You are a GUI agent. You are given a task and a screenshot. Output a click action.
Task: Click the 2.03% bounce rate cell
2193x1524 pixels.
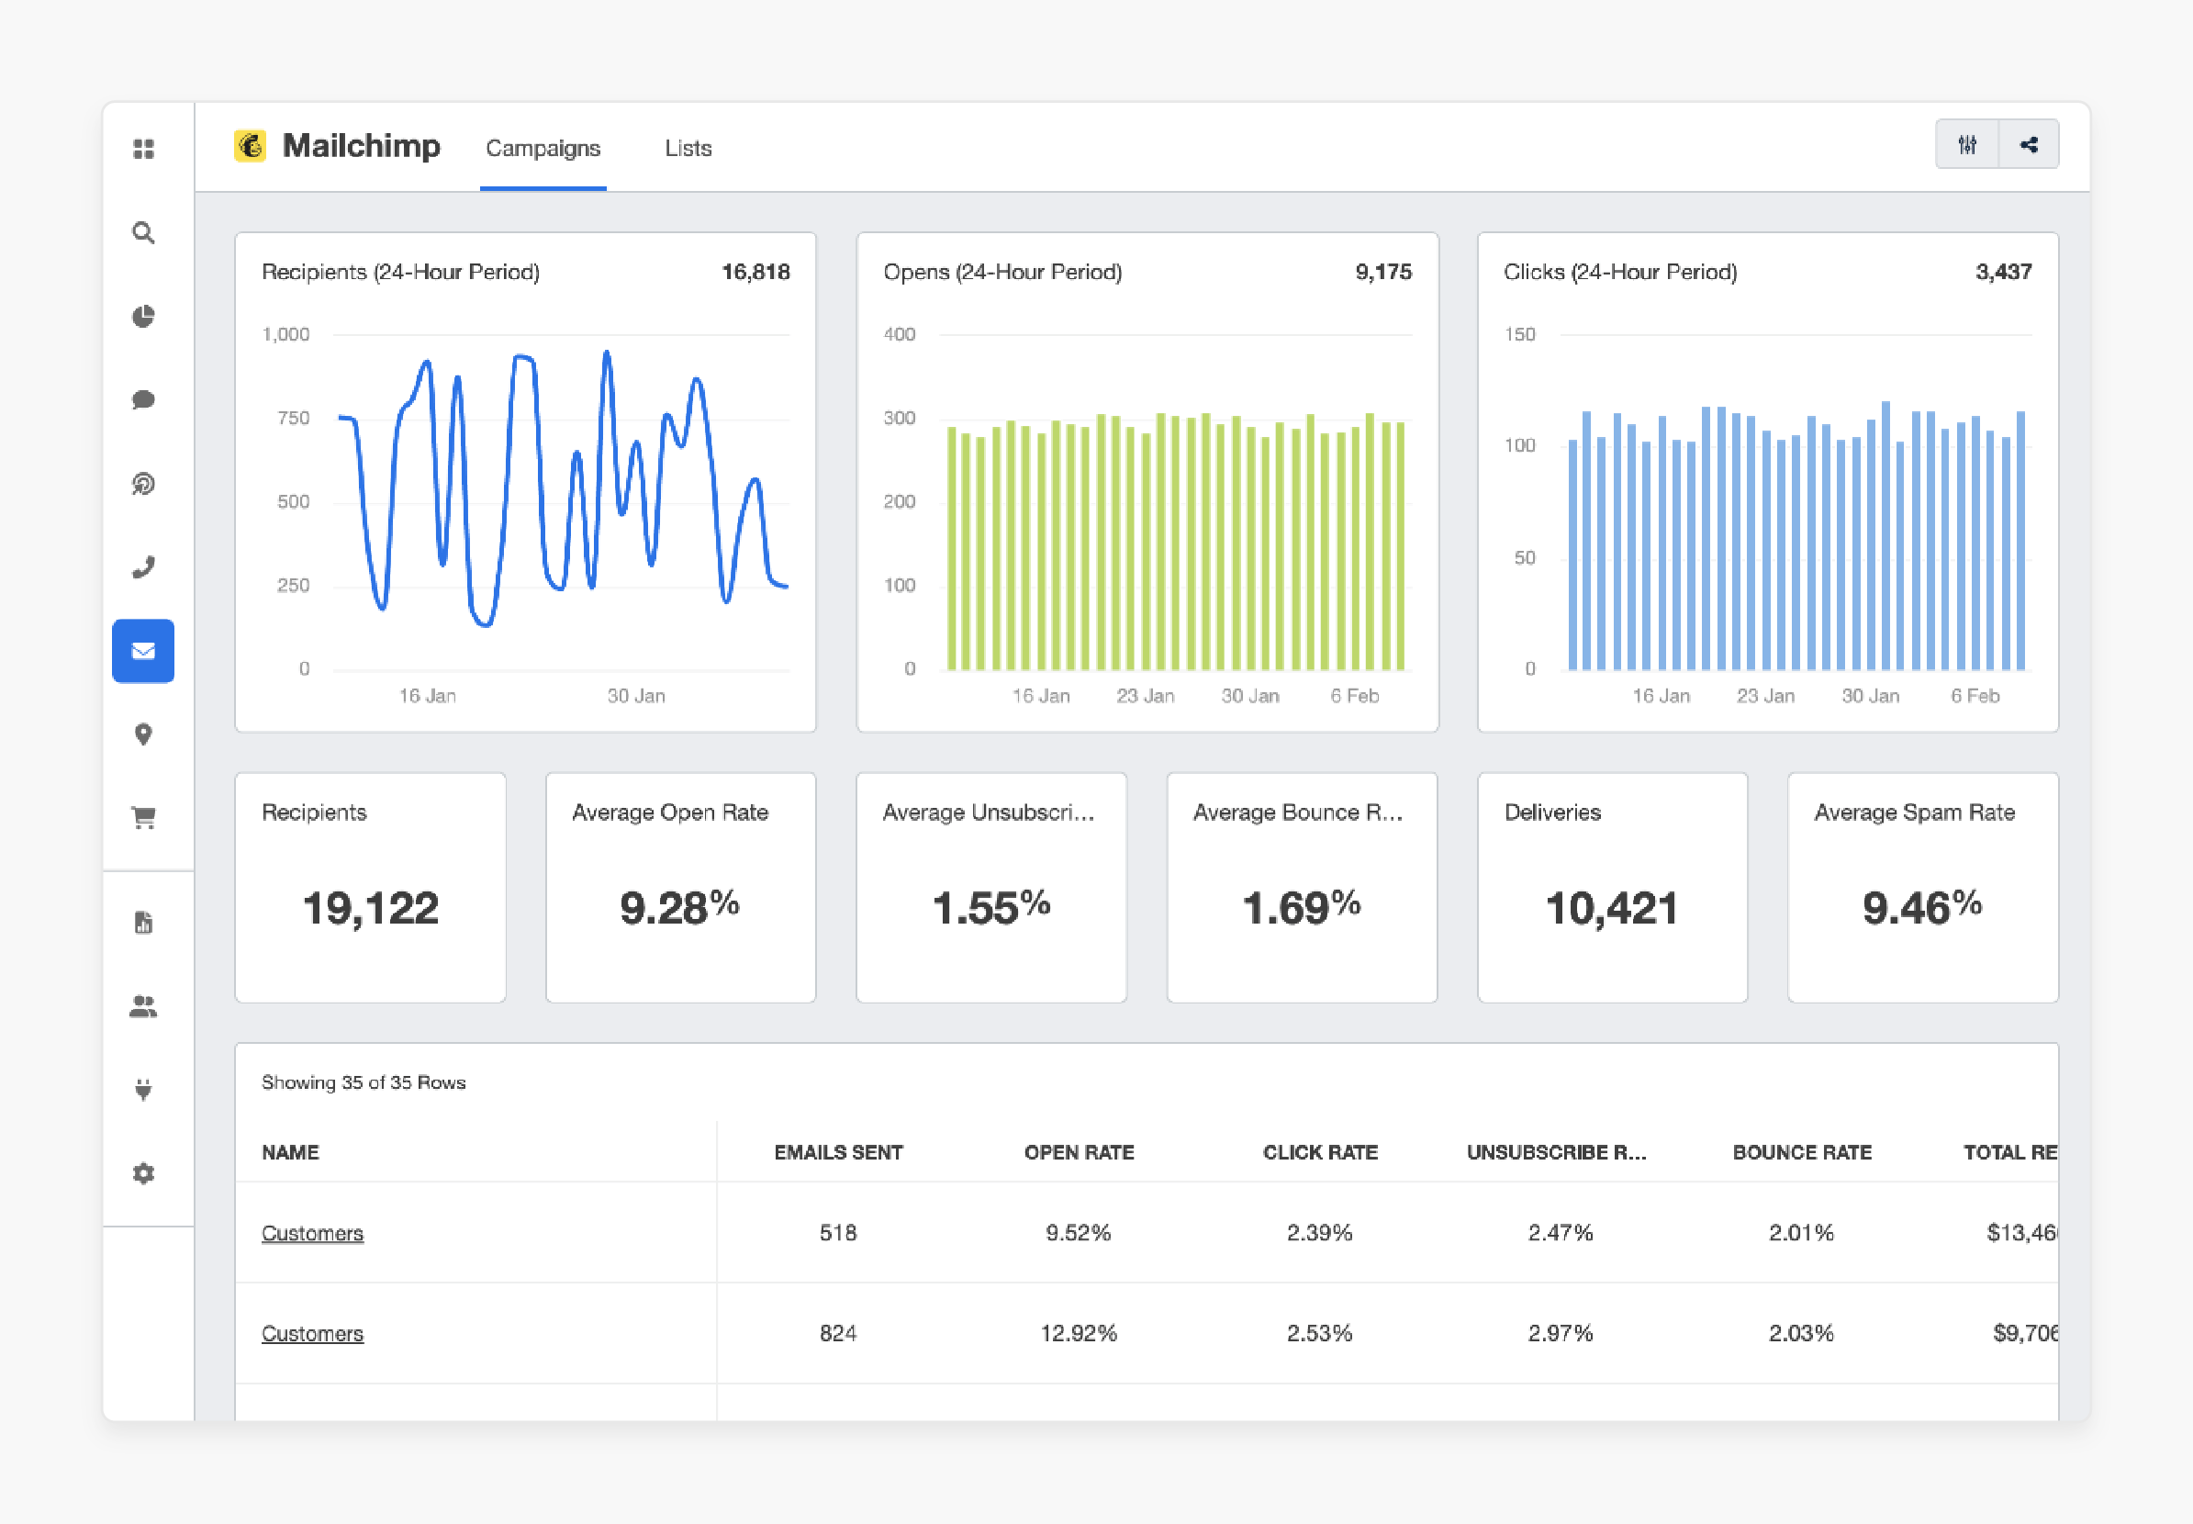(x=1801, y=1333)
